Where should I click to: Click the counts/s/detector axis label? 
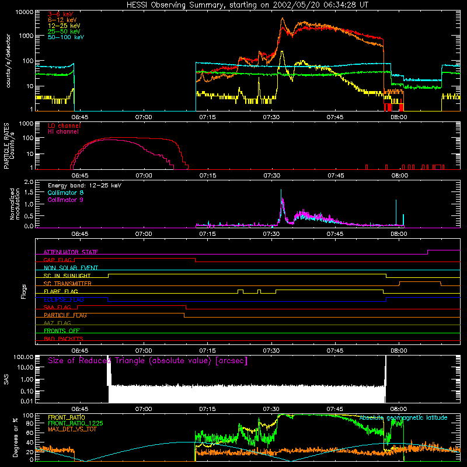8,61
